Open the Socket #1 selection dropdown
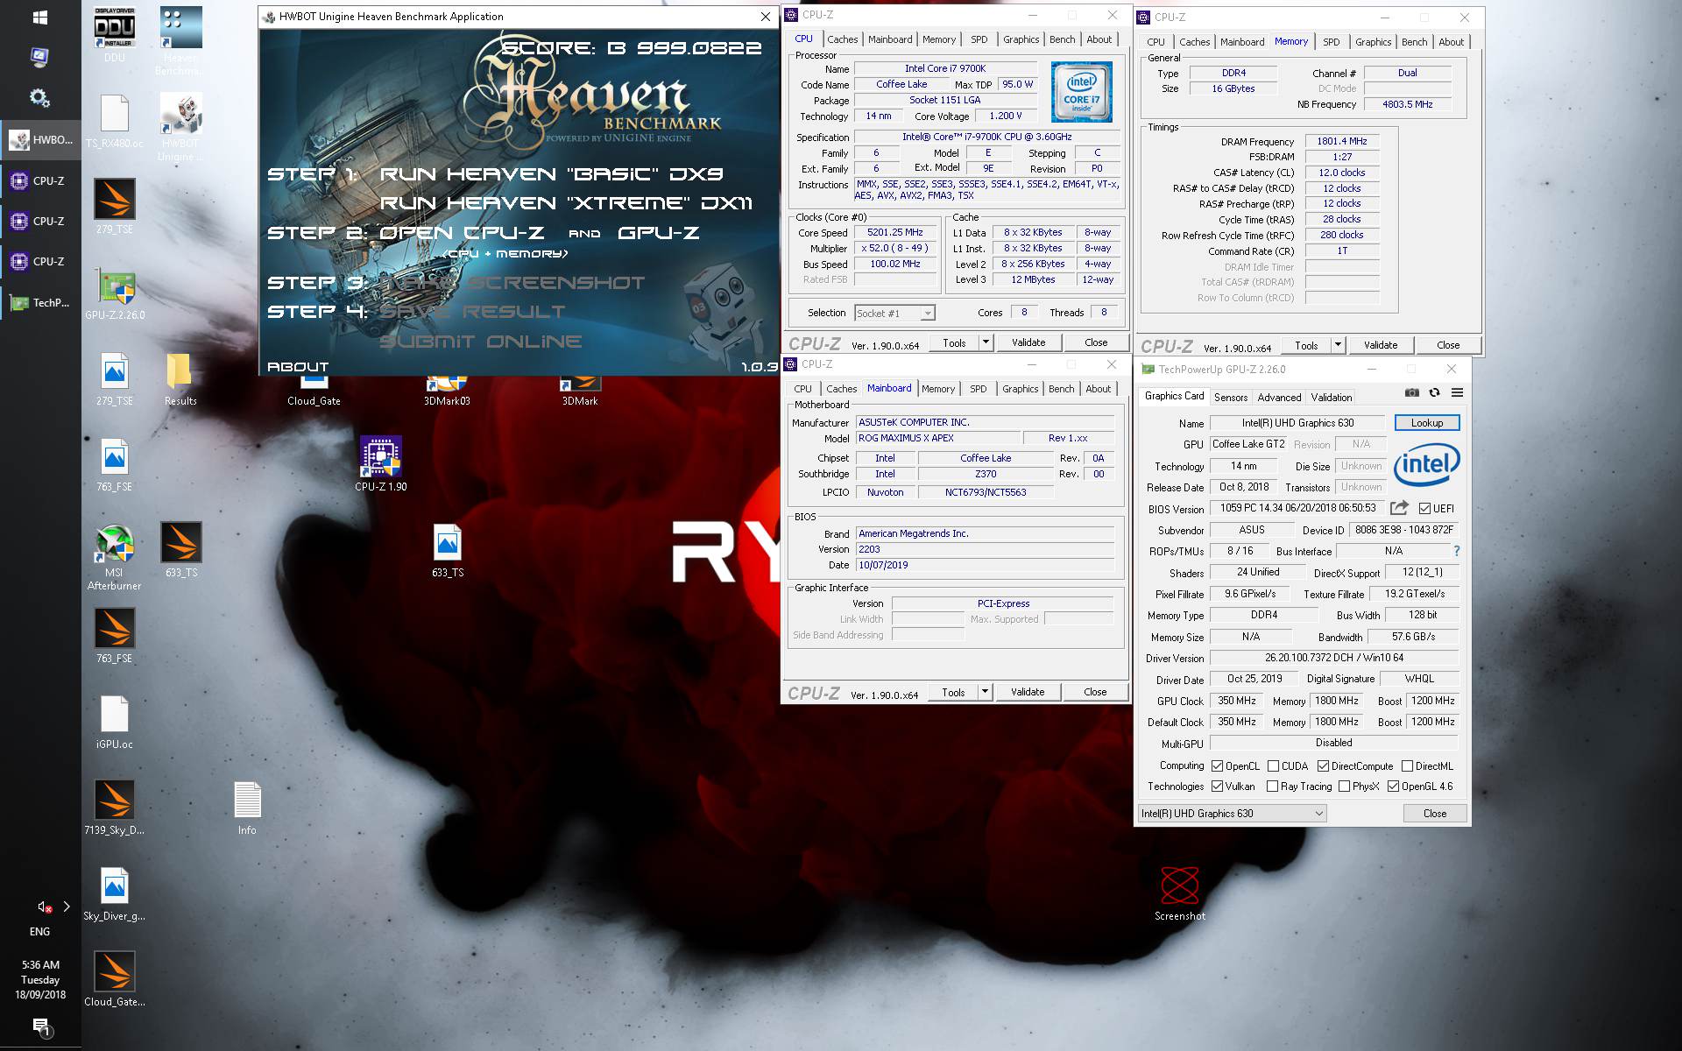 (x=895, y=313)
